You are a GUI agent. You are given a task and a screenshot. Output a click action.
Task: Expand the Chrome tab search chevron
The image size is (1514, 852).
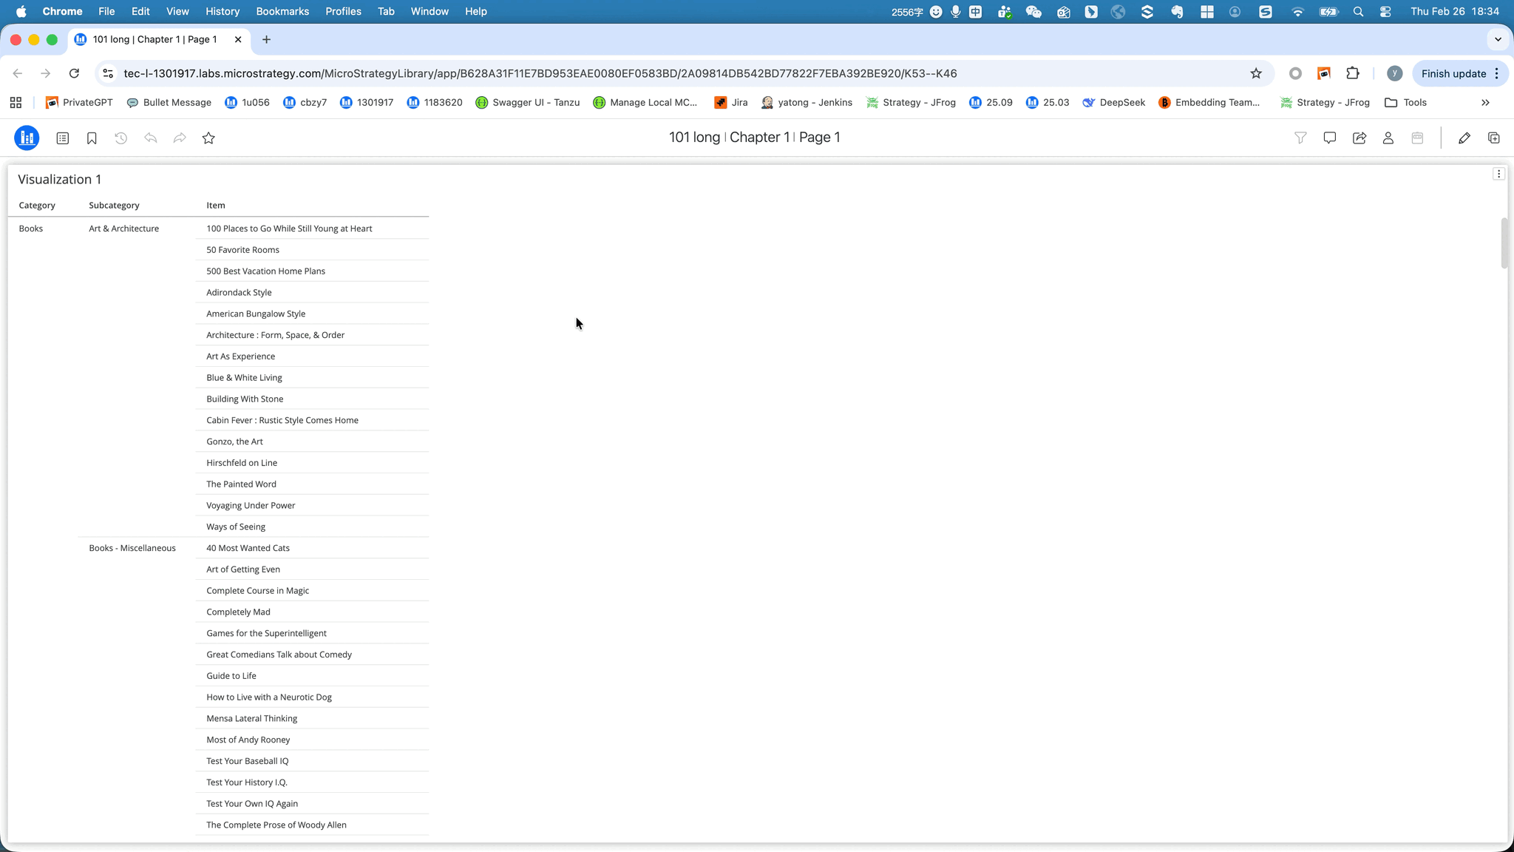point(1498,39)
